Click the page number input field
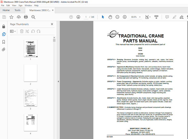Image resolution: width=188 pixels, height=139 pixels. (x=86, y=17)
